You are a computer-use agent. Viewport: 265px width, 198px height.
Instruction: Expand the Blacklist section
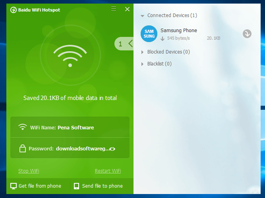pyautogui.click(x=143, y=64)
